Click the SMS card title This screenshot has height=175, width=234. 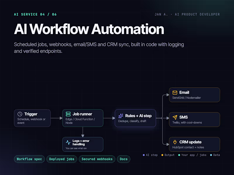click(x=183, y=117)
